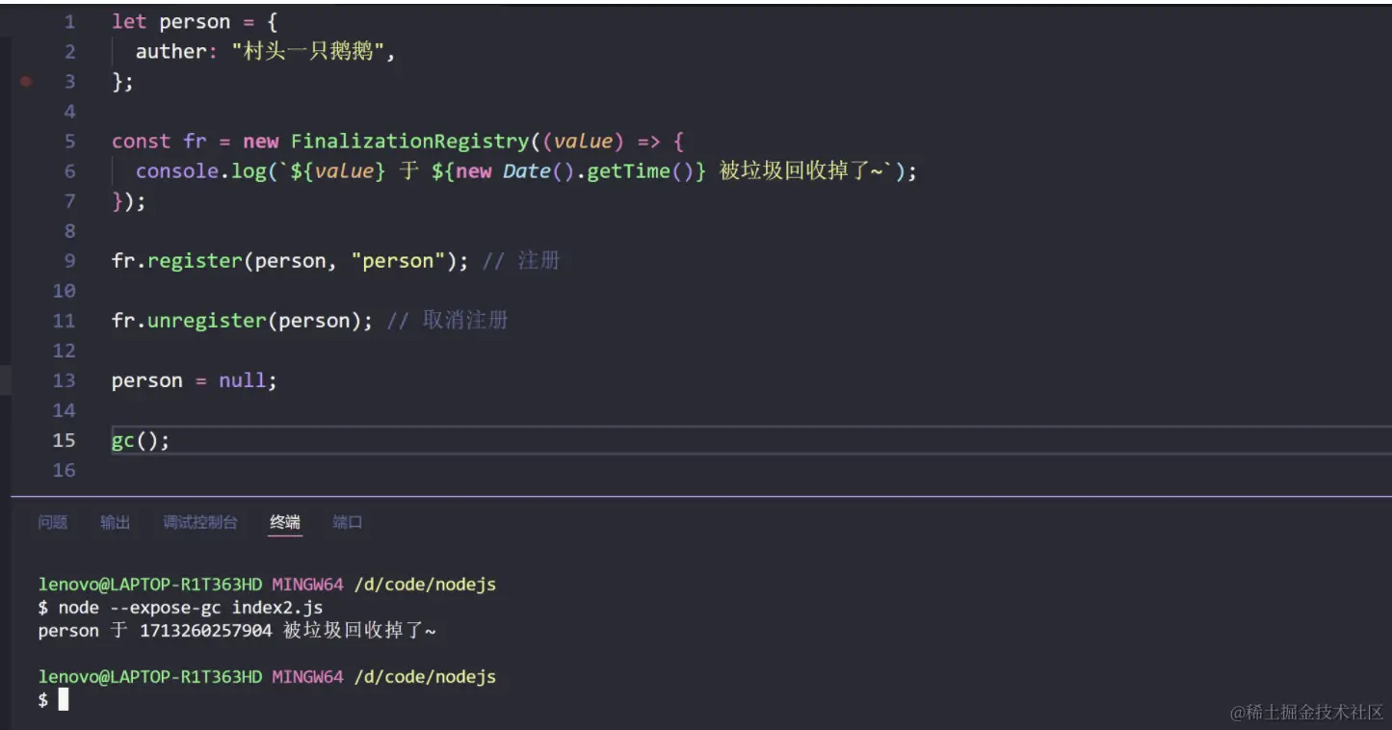Click the first lenovo@LAPTOP-R1T363HD prompt line
The height and width of the screenshot is (730, 1392).
coord(268,585)
